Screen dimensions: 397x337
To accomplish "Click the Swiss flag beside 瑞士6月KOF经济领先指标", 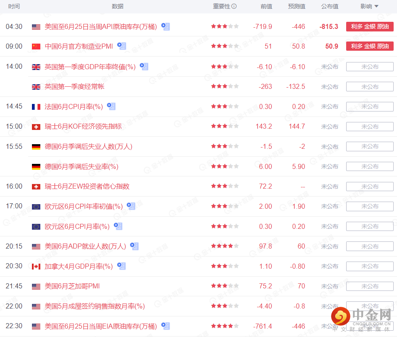I will click(x=36, y=127).
